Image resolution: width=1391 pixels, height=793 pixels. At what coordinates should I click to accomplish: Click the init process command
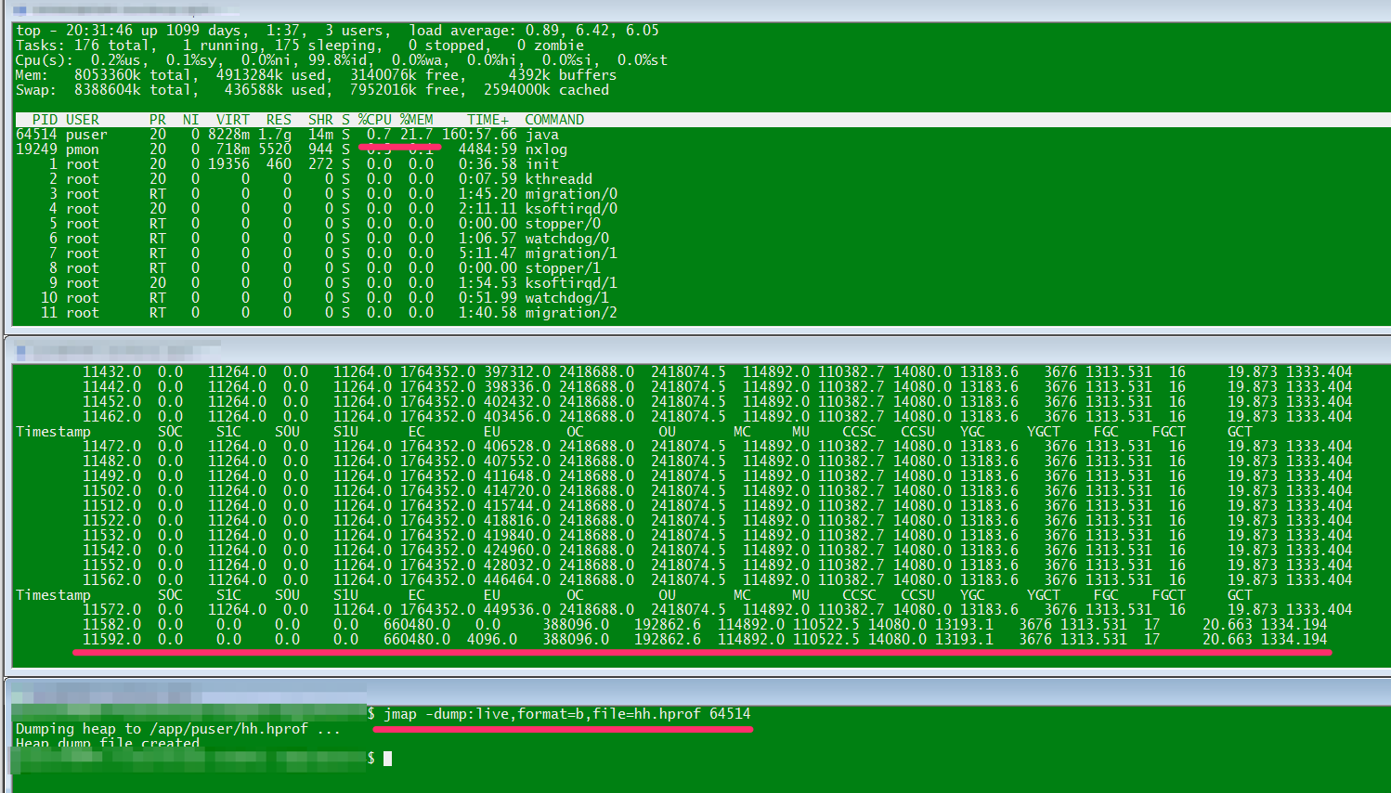[x=542, y=164]
